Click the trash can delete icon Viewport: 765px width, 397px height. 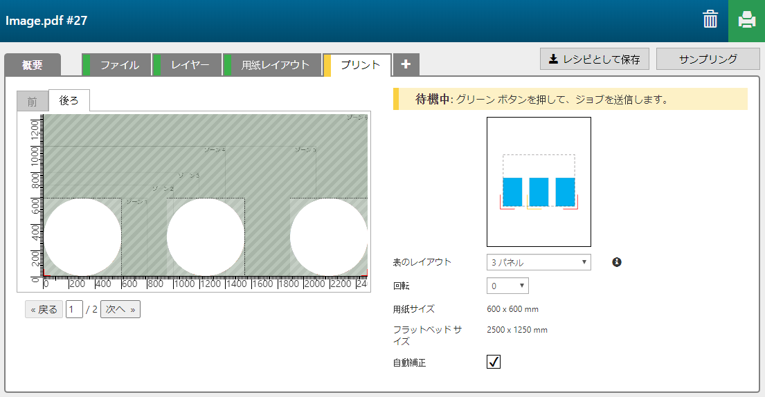coord(710,19)
